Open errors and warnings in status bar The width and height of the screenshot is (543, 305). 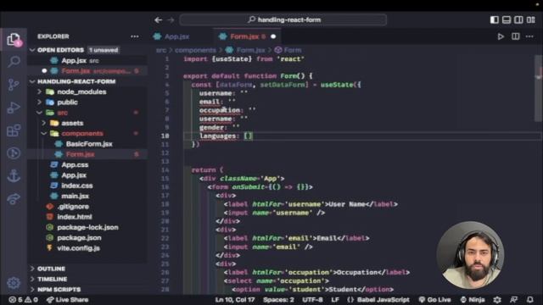(24, 300)
